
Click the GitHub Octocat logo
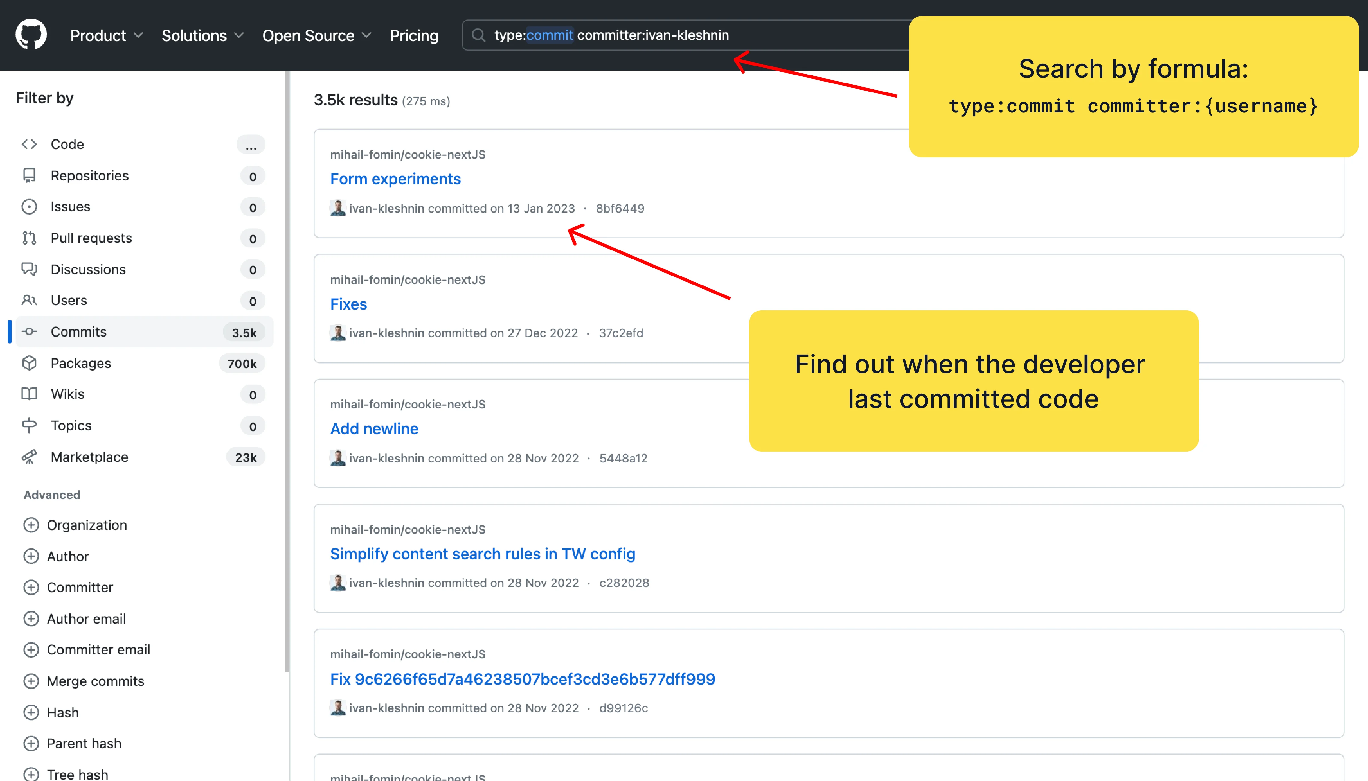coord(31,35)
